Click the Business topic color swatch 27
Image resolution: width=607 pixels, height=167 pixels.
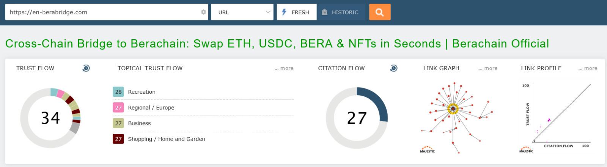pos(118,123)
